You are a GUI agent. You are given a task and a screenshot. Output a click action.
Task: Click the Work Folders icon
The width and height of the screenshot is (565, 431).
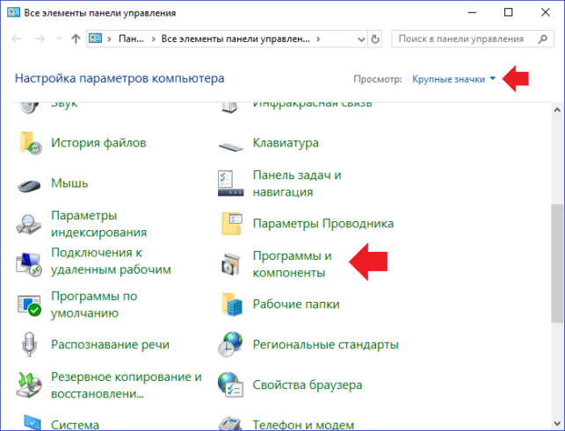[x=231, y=305]
